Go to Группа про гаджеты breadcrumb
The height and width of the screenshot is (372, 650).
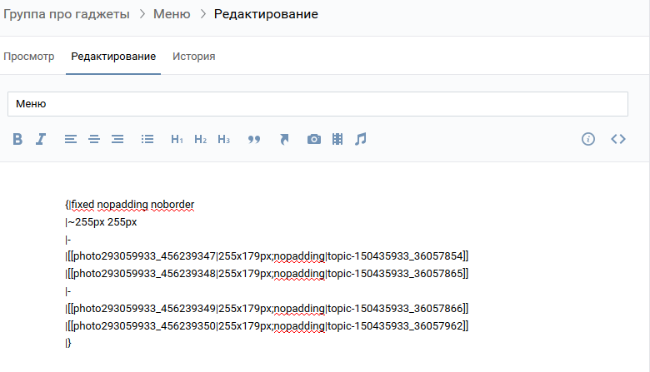point(65,14)
